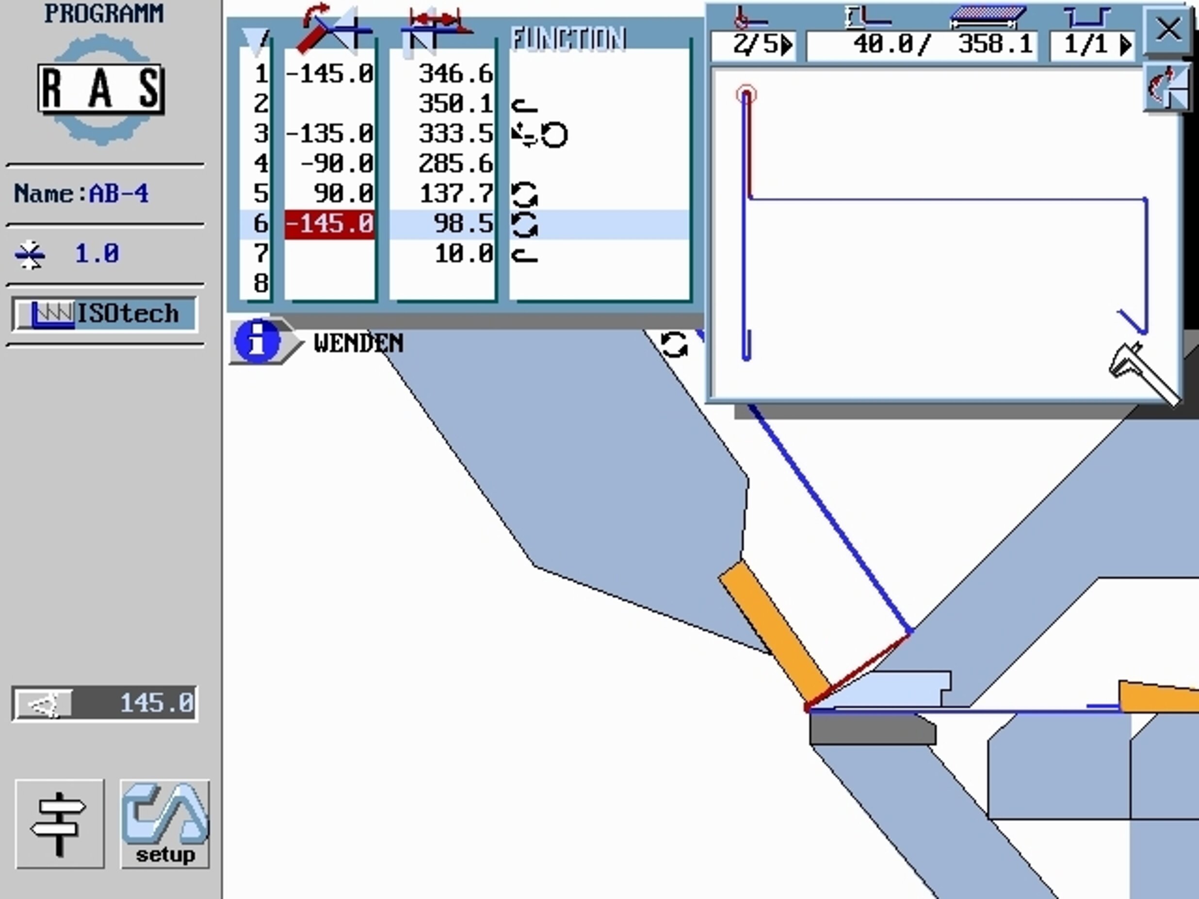Image resolution: width=1199 pixels, height=899 pixels.
Task: Click the hem symbol in row 7 function
Action: point(525,254)
